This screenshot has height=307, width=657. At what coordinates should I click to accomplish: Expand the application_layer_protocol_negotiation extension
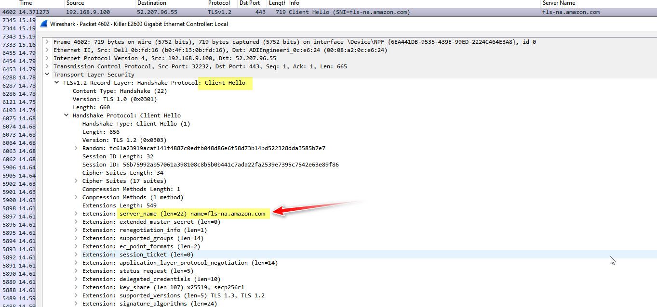pyautogui.click(x=76, y=263)
